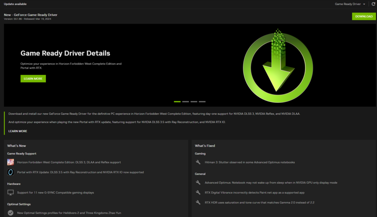This screenshot has width=377, height=217.
Task: Select the first carousel indicator
Action: pyautogui.click(x=177, y=102)
